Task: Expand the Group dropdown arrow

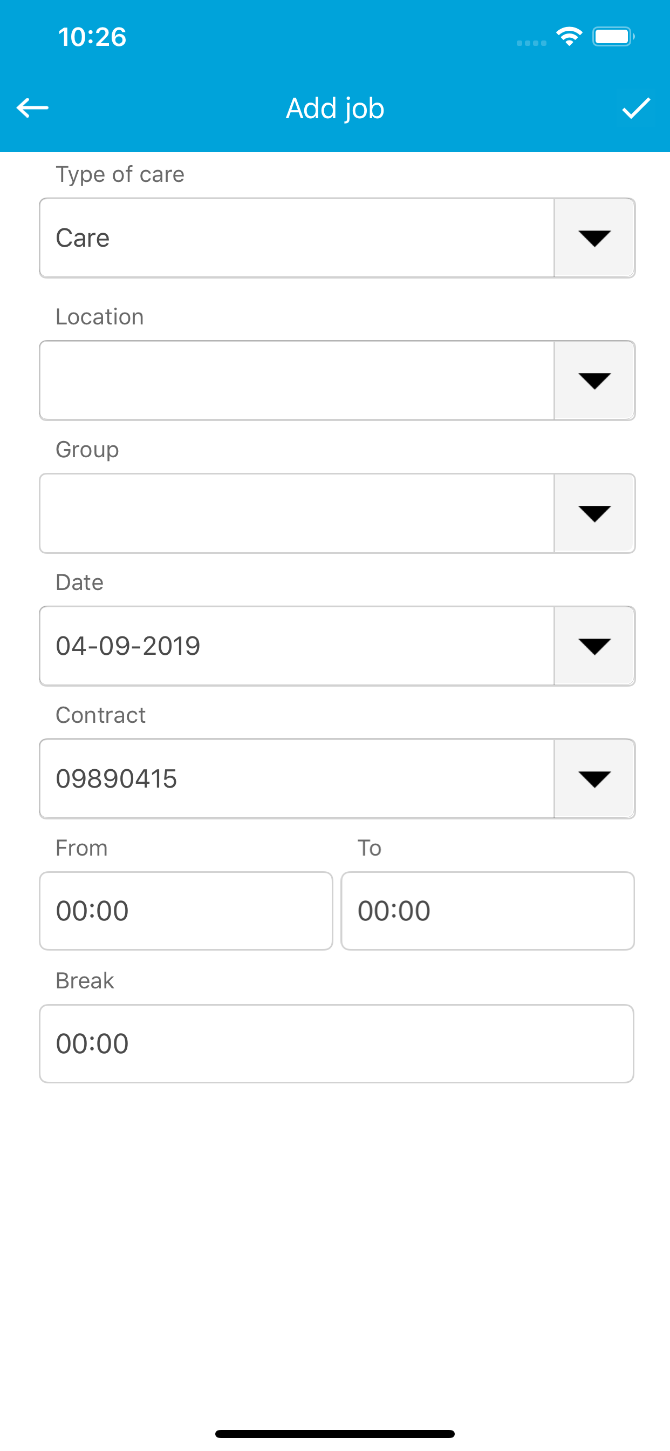Action: click(x=594, y=513)
